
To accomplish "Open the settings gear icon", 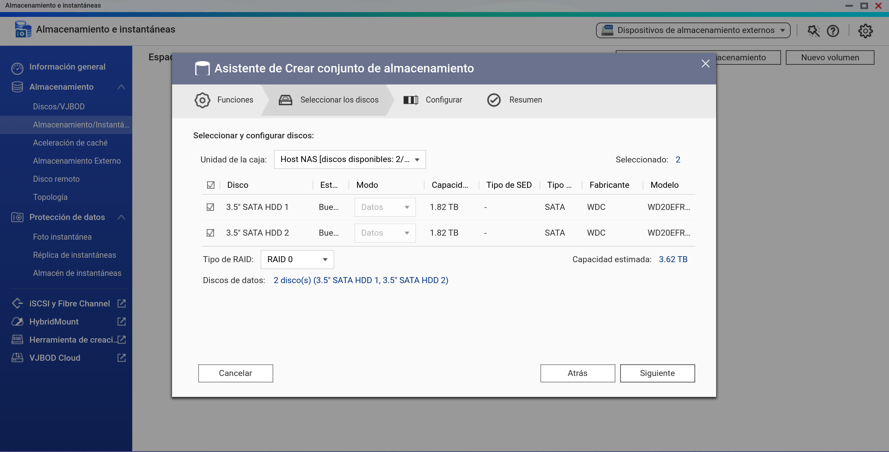I will pyautogui.click(x=865, y=31).
